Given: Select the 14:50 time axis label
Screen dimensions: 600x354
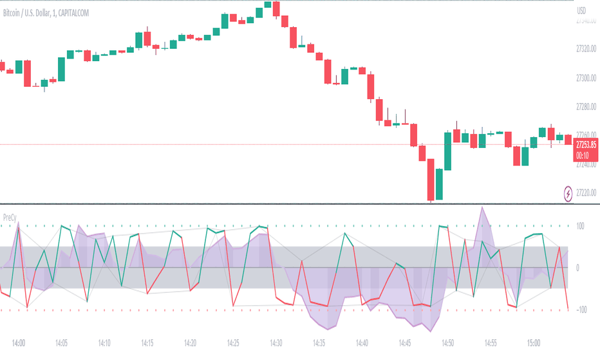Looking at the screenshot, I should tap(448, 344).
